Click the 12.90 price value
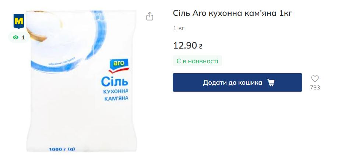Image resolution: width=338 pixels, height=159 pixels. [x=185, y=46]
